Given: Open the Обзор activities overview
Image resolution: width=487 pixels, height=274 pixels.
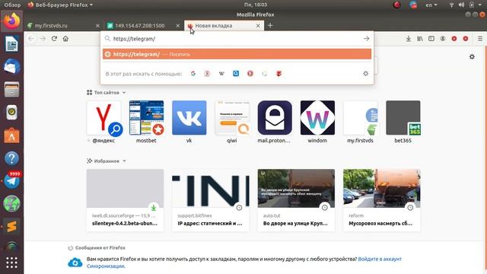Looking at the screenshot, I should [12, 5].
